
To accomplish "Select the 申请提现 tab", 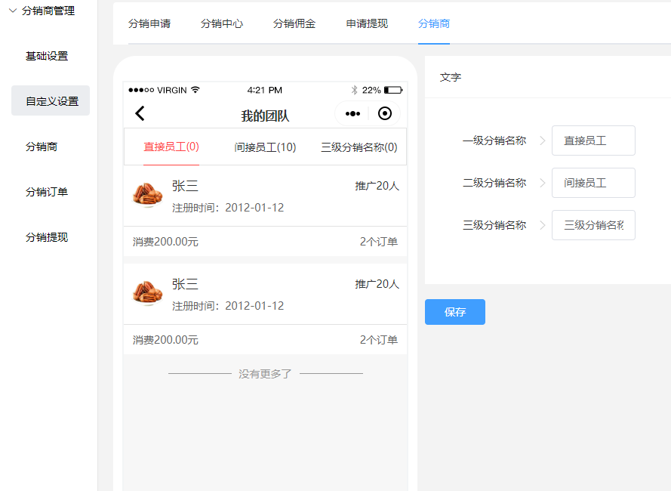I will [367, 23].
